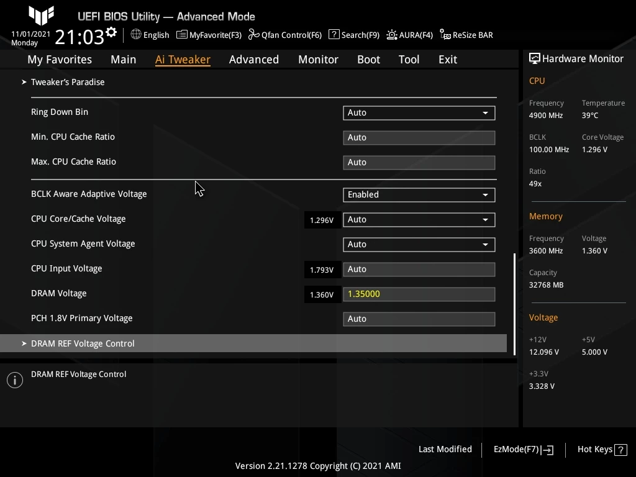636x477 pixels.
Task: Click the 3.328 V reading
Action: click(542, 386)
